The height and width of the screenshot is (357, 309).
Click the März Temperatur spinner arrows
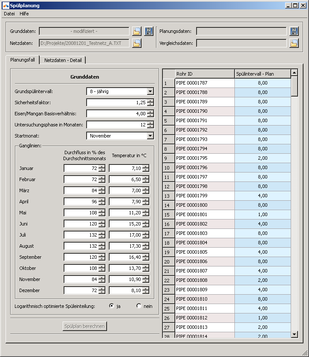point(146,190)
